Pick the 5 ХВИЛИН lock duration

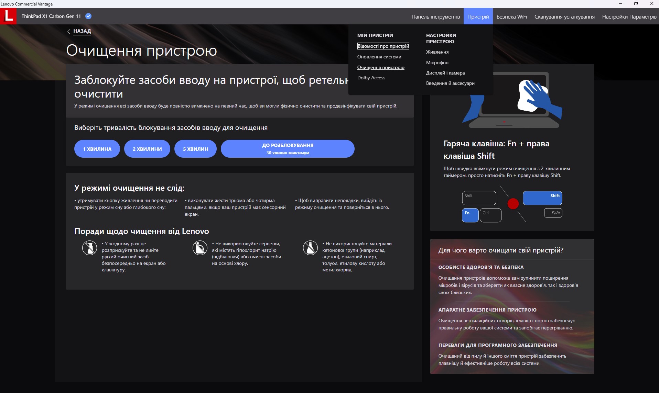pyautogui.click(x=195, y=149)
